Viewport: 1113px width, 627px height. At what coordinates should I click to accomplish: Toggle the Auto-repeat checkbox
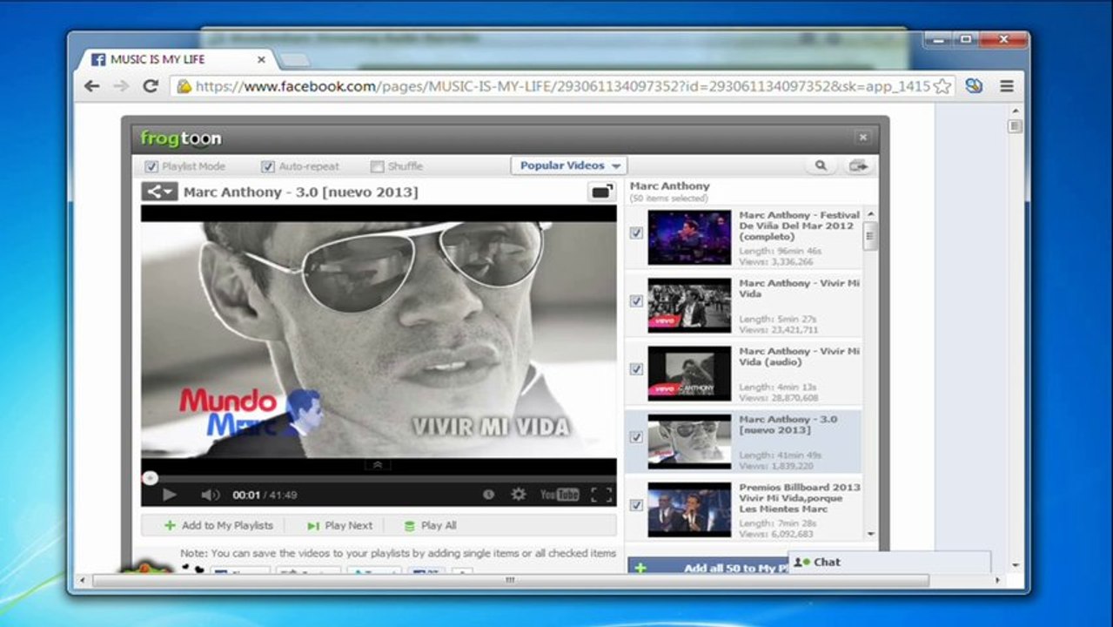pyautogui.click(x=268, y=166)
